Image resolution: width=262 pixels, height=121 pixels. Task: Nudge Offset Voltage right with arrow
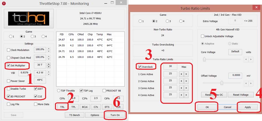(x=251, y=83)
